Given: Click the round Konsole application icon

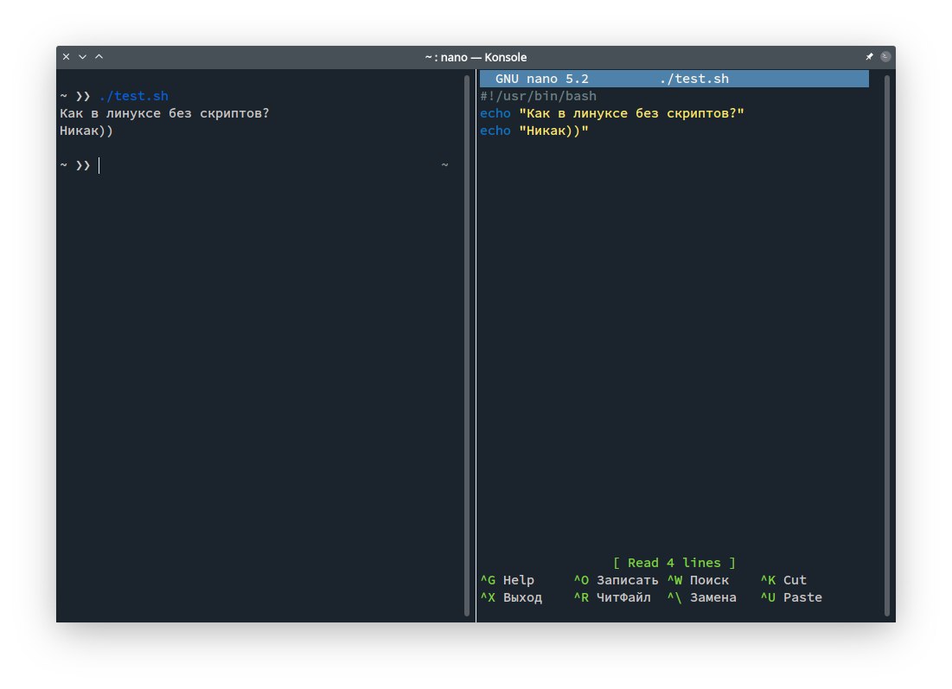Looking at the screenshot, I should (x=885, y=57).
